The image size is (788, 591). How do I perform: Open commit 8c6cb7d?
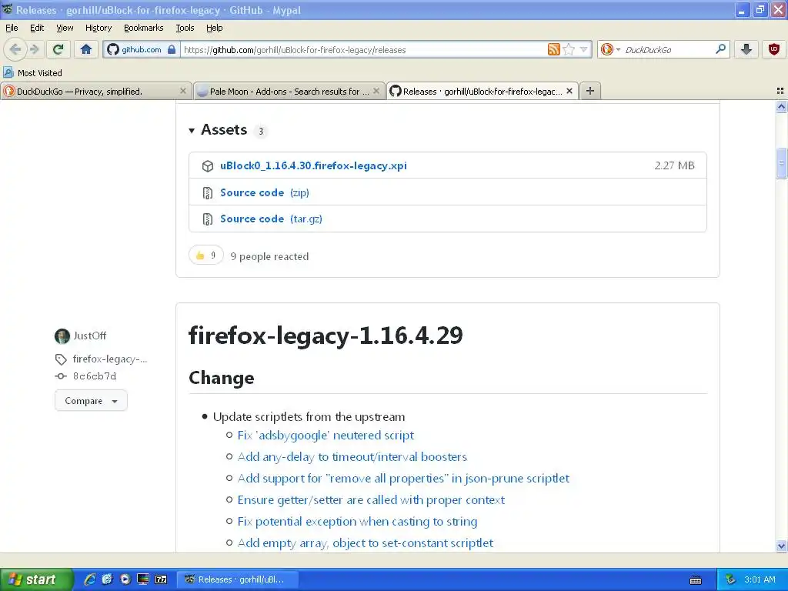pyautogui.click(x=95, y=376)
